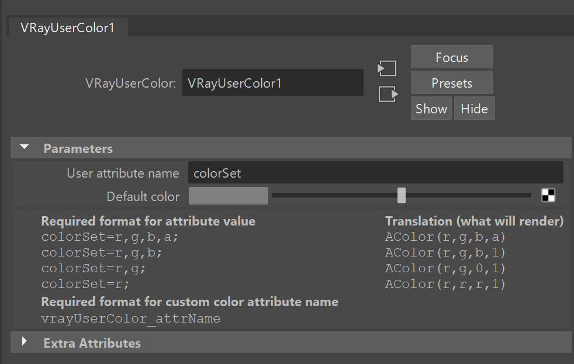This screenshot has width=574, height=364.
Task: Click the 'colorSet=r,g,b,a;' format line
Action: [x=110, y=237]
